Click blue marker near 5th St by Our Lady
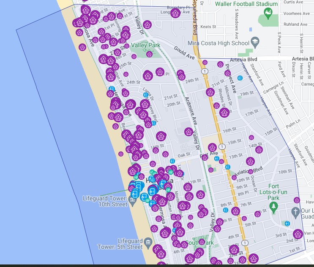 click(x=287, y=224)
